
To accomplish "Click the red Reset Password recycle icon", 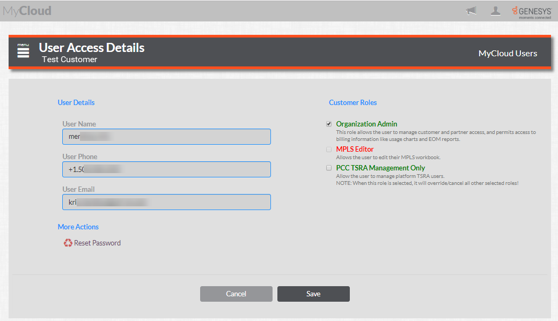I will [68, 243].
